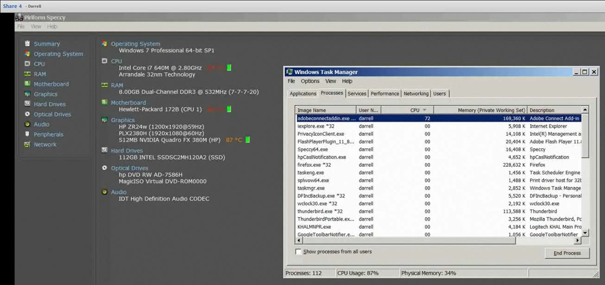
Task: Click the RAM icon in the Speccy sidebar
Action: [x=27, y=74]
